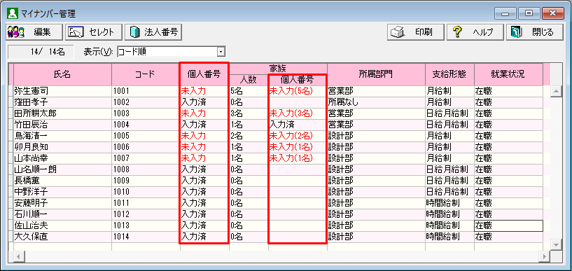Open the 表示 コード順 dropdown arrow
This screenshot has height=271, width=572.
point(221,52)
